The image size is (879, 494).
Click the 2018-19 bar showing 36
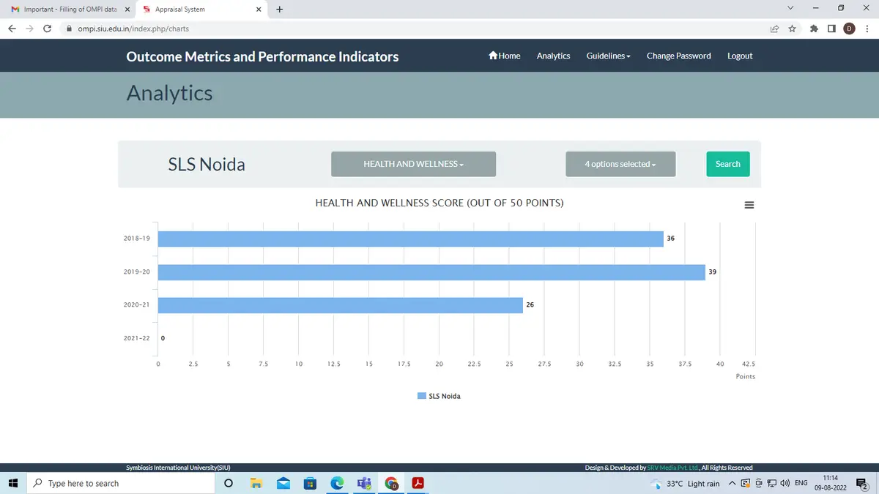tap(411, 239)
